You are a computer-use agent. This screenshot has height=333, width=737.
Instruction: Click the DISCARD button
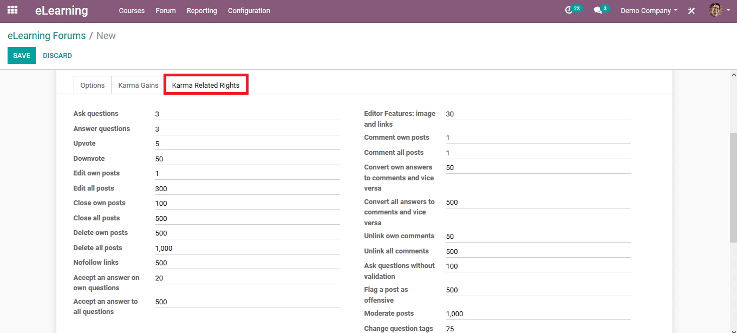pos(57,56)
